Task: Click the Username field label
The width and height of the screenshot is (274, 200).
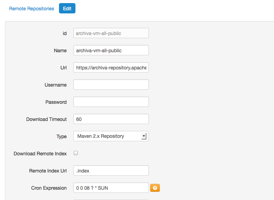Action: pyautogui.click(x=56, y=85)
